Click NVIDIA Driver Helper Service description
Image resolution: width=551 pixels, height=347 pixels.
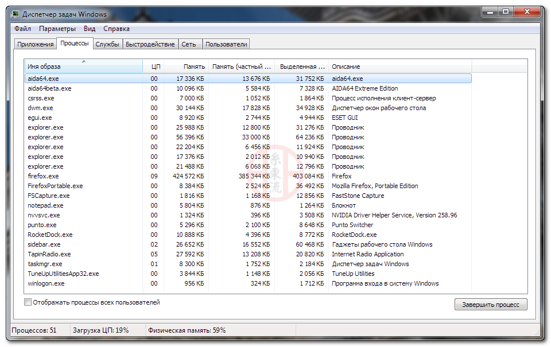[394, 215]
